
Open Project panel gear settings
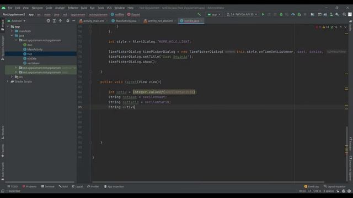(x=68, y=21)
